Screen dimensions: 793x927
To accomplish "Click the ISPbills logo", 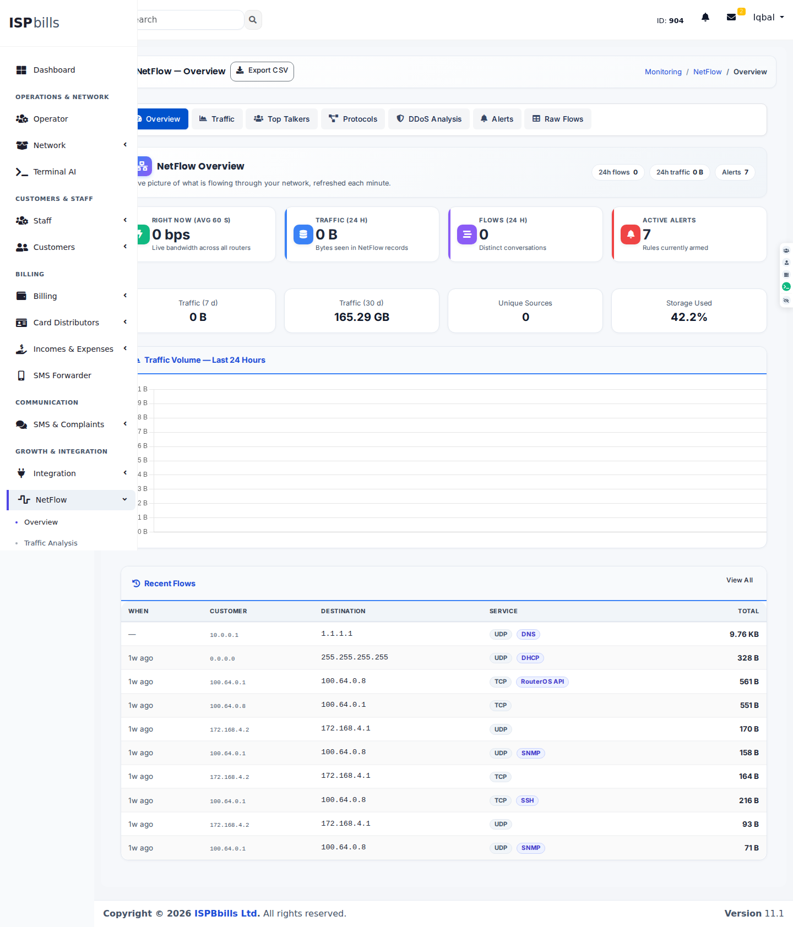I will (x=34, y=23).
